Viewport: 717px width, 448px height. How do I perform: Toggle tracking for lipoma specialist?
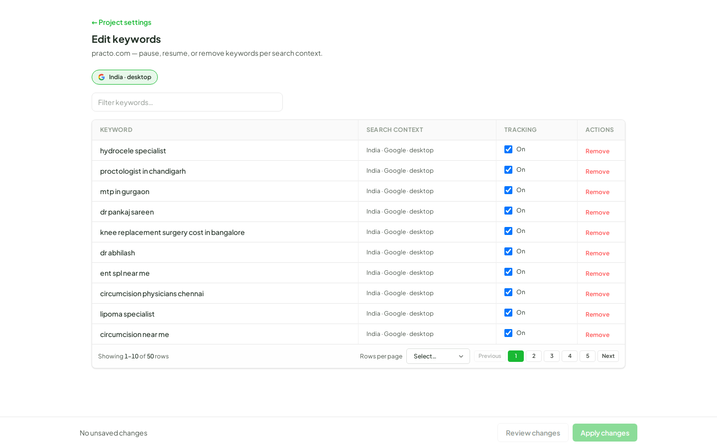[508, 313]
